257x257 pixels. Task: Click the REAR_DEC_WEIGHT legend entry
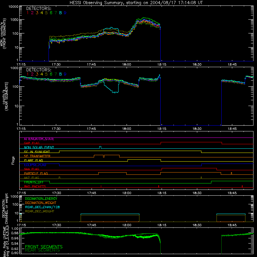click(x=40, y=211)
